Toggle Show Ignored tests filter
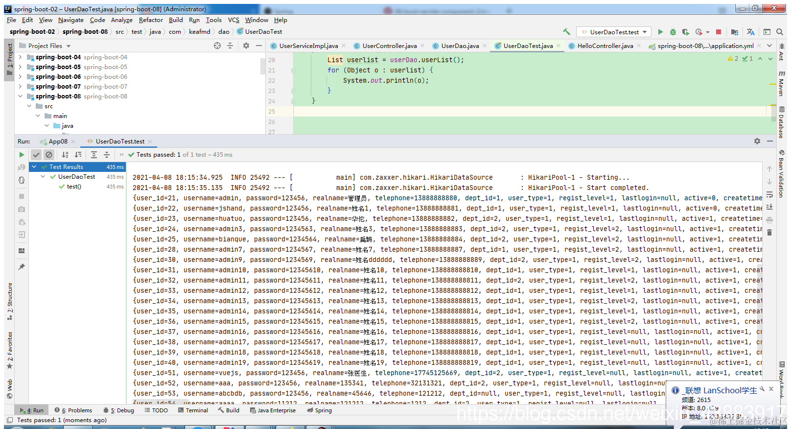The width and height of the screenshot is (791, 429). click(49, 155)
